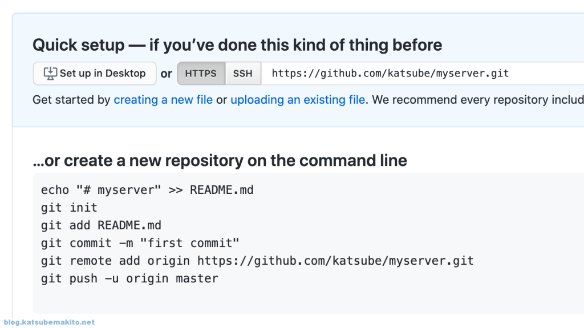The width and height of the screenshot is (584, 328).
Task: Select the HTTPS protocol toggle
Action: [x=201, y=74]
